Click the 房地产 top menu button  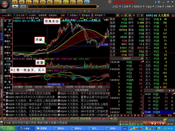(x=58, y=2)
